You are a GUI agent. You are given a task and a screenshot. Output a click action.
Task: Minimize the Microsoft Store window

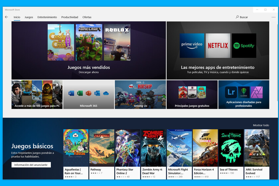pyautogui.click(x=257, y=10)
